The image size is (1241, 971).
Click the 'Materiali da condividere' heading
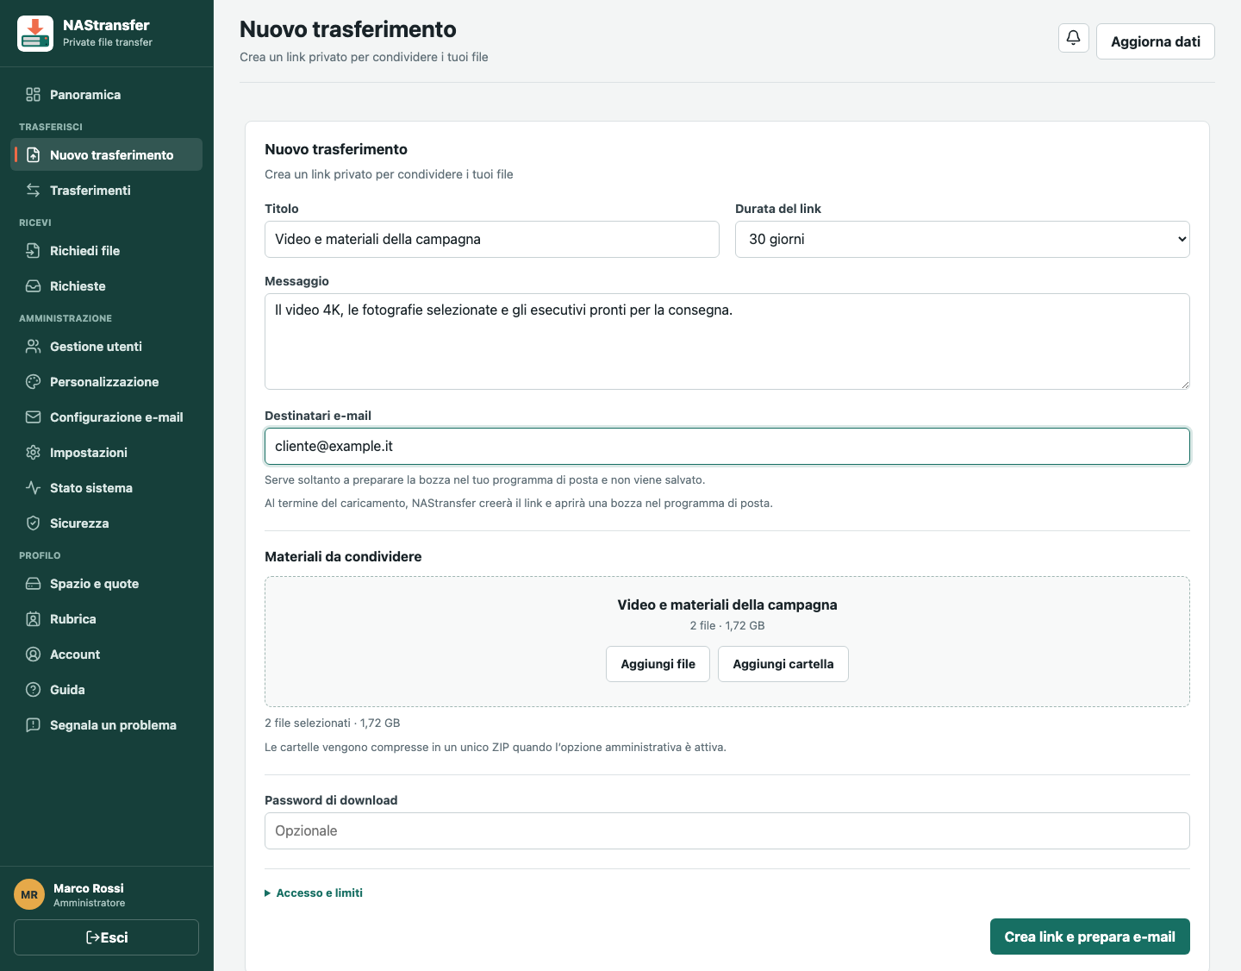point(343,556)
